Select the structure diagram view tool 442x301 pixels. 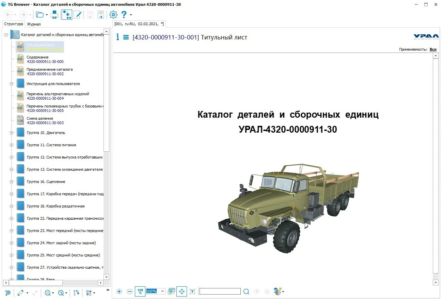pos(67,15)
